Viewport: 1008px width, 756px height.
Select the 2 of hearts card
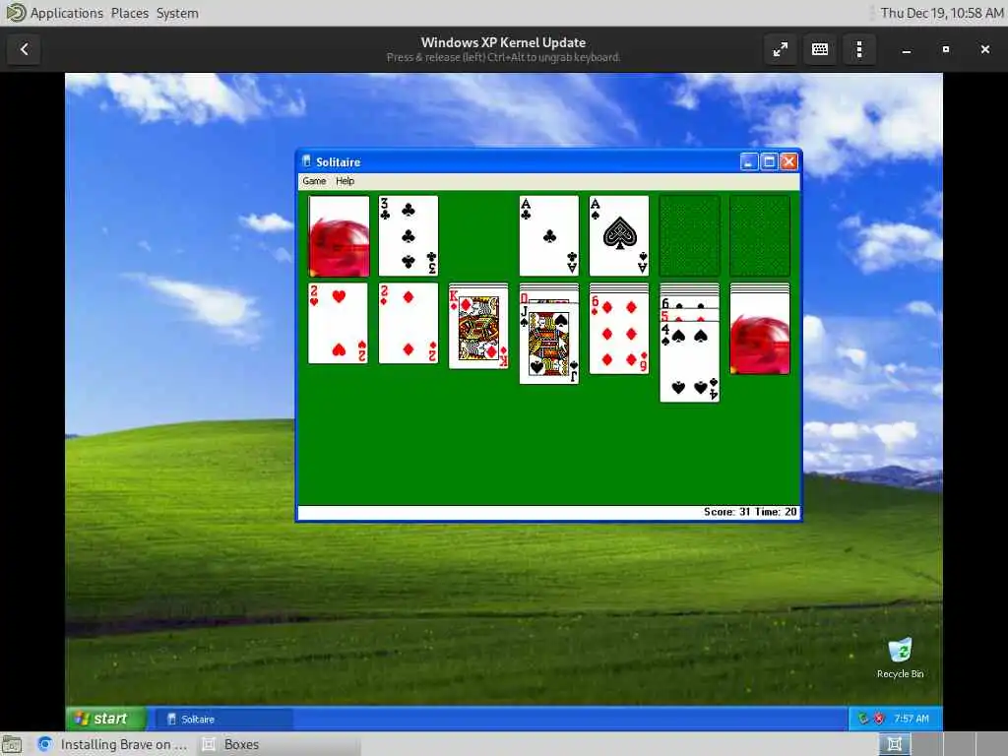[339, 323]
